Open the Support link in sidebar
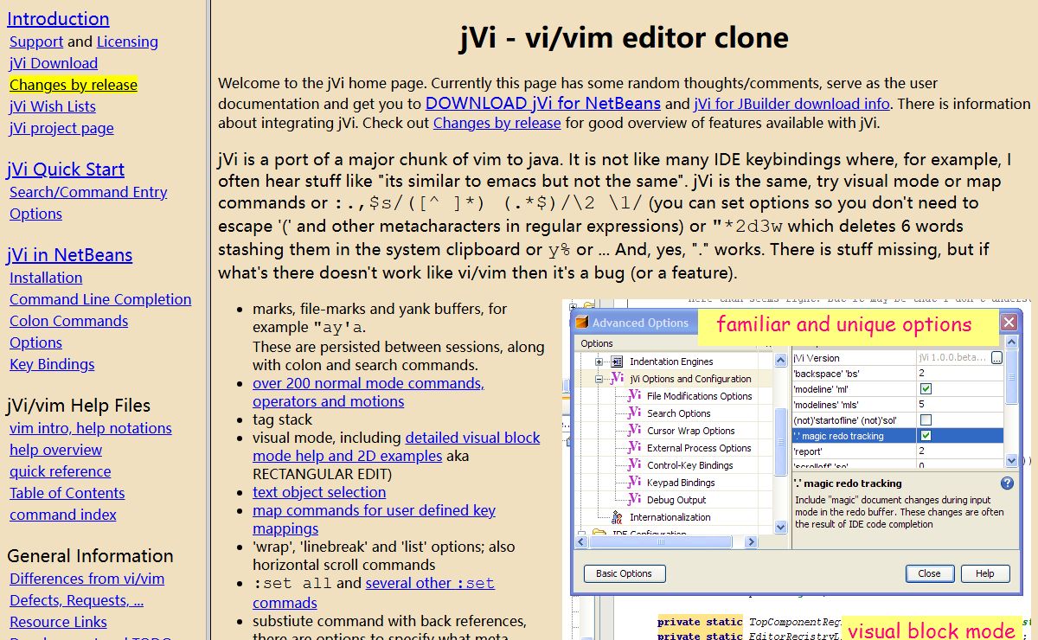1038x640 pixels. 36,42
